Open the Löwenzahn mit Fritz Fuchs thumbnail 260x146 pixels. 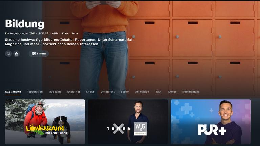45,122
